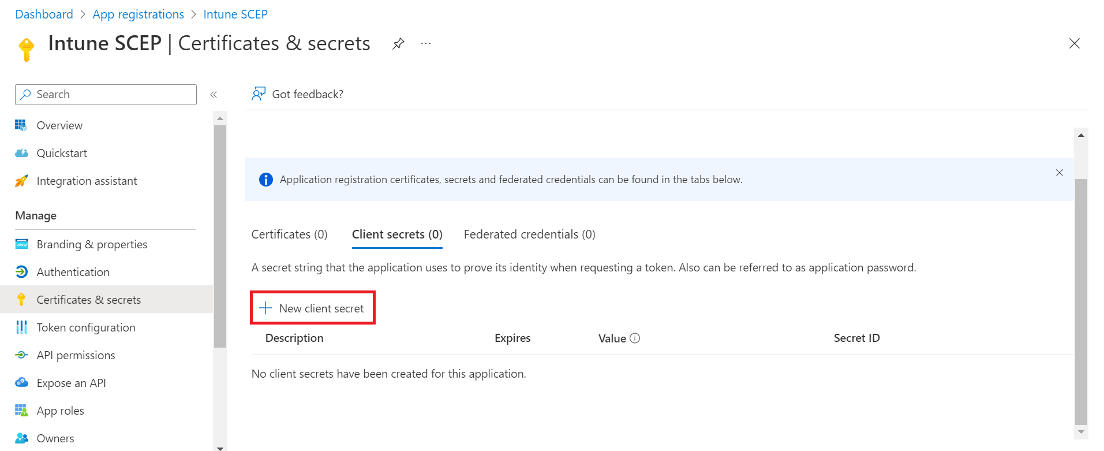Image resolution: width=1104 pixels, height=451 pixels.
Task: Select the Client secrets (0) tab
Action: (397, 234)
